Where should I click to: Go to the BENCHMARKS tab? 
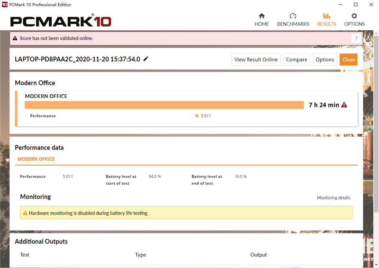pyautogui.click(x=293, y=20)
